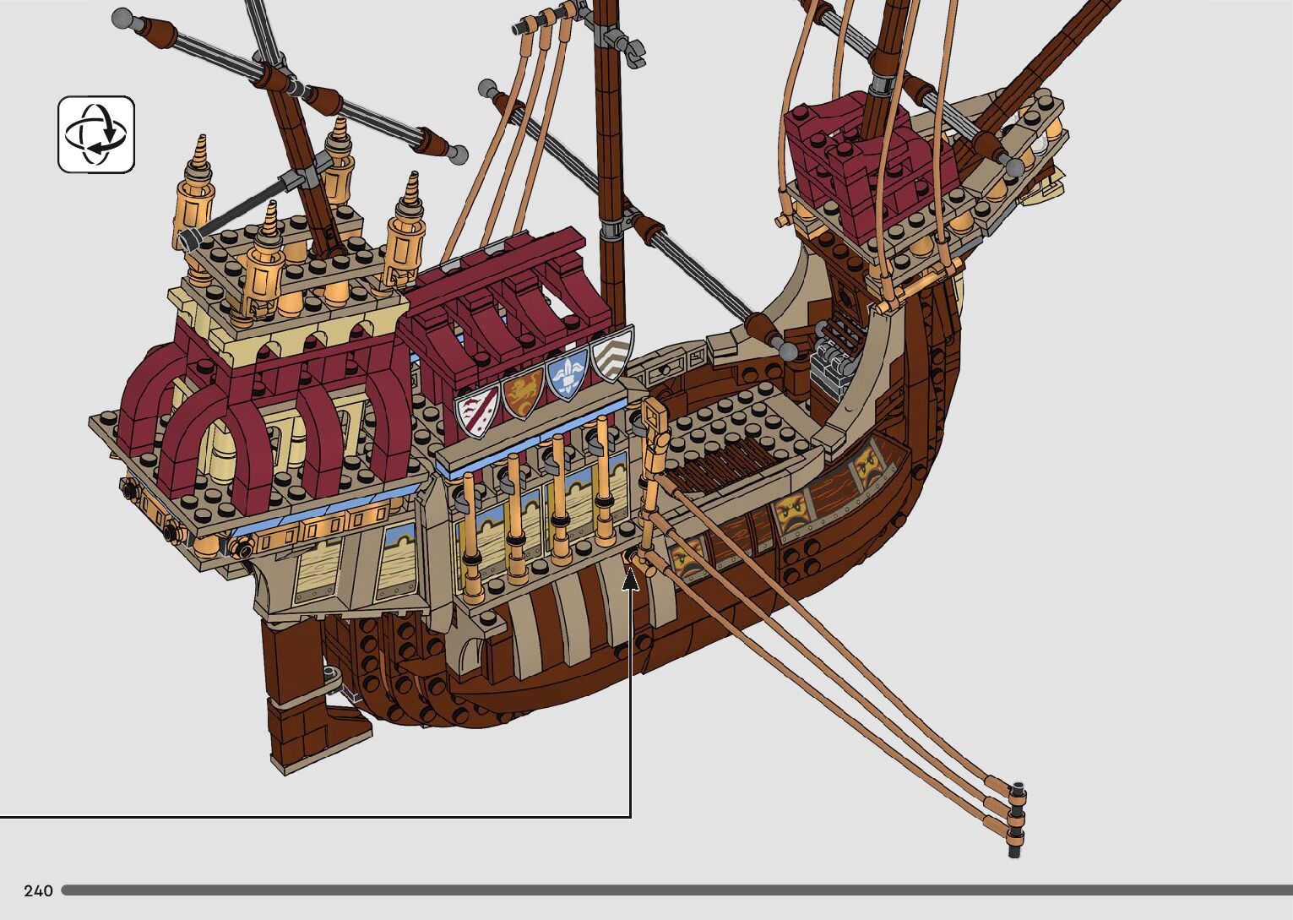
Task: Select the white chevron shield
Action: [611, 354]
